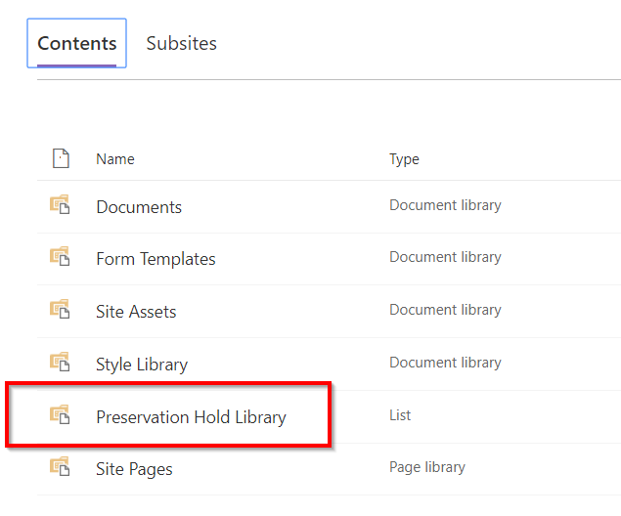Image resolution: width=621 pixels, height=516 pixels.
Task: Click Document library type in Documents row
Action: (x=445, y=205)
